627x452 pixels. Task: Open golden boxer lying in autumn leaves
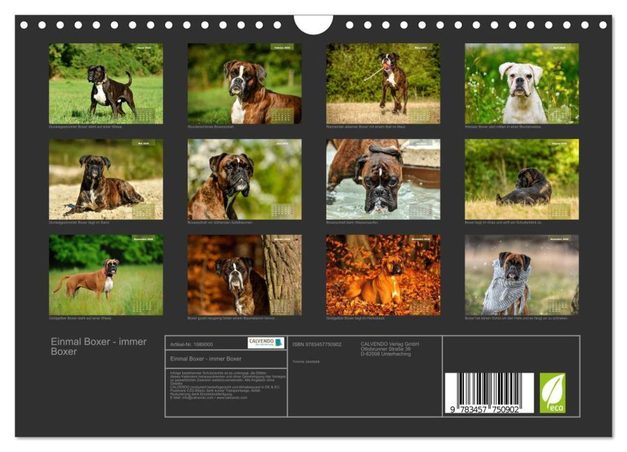coord(383,276)
